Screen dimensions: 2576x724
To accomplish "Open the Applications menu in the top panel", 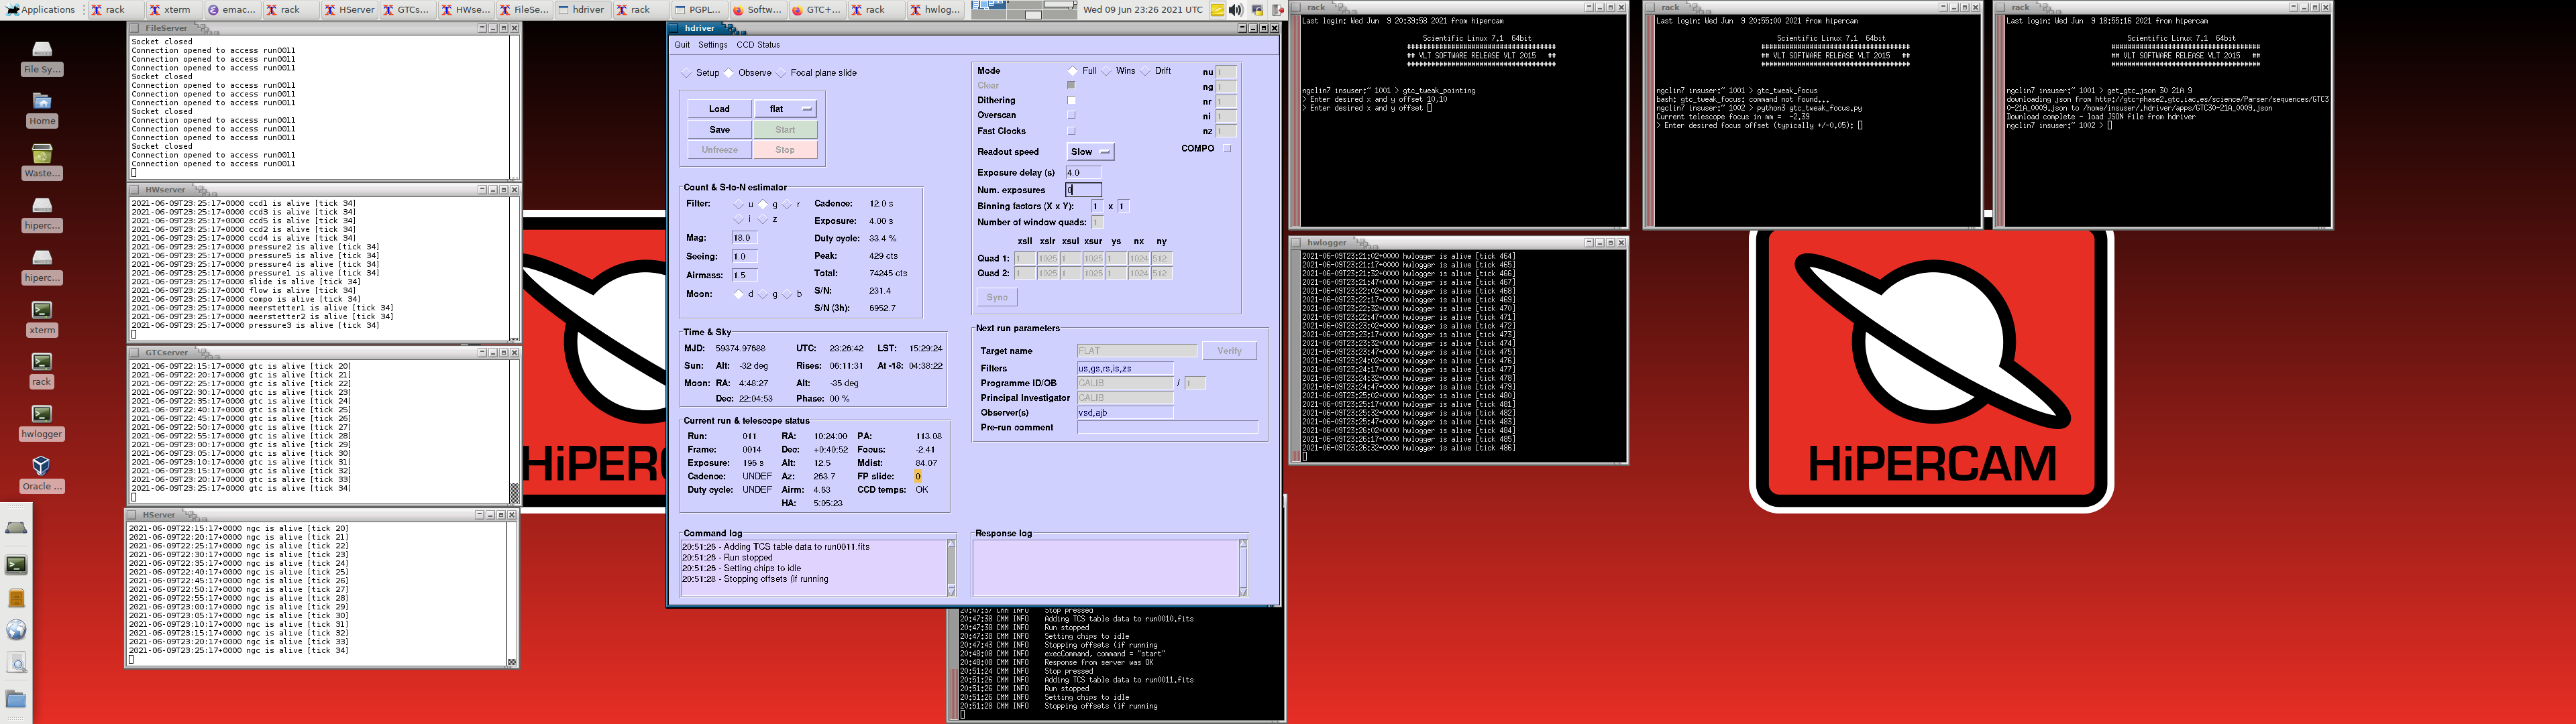I will 41,9.
